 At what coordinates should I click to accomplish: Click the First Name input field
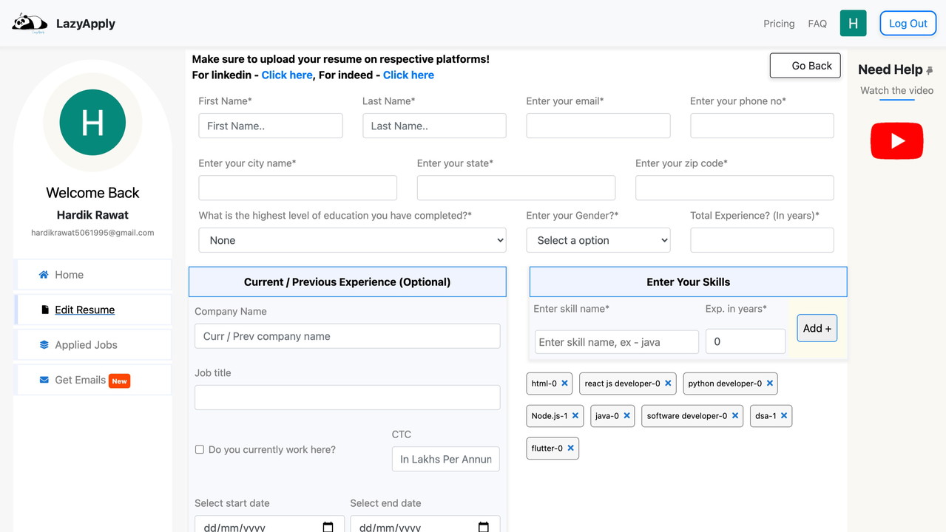[x=270, y=126]
